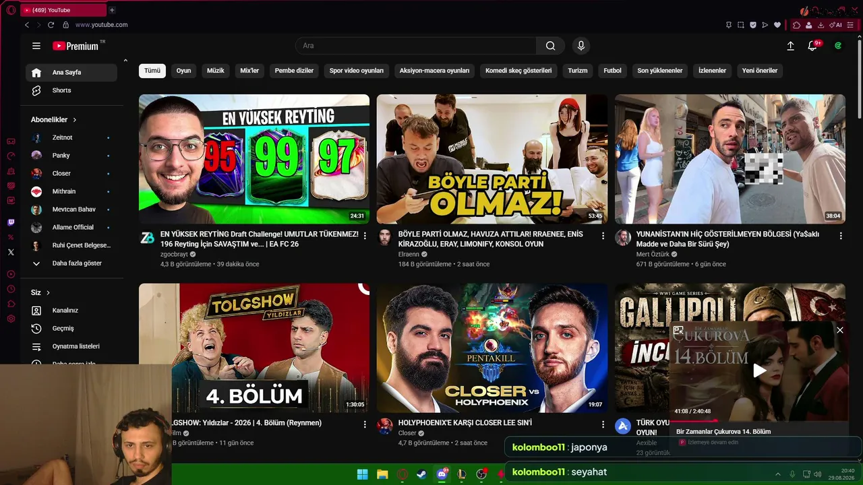The height and width of the screenshot is (485, 863).
Task: Select the Tümü filter chip
Action: click(152, 71)
